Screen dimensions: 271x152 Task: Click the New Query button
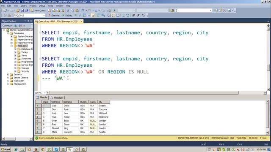(38, 11)
